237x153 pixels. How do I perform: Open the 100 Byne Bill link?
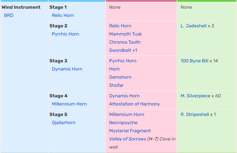[x=194, y=61]
